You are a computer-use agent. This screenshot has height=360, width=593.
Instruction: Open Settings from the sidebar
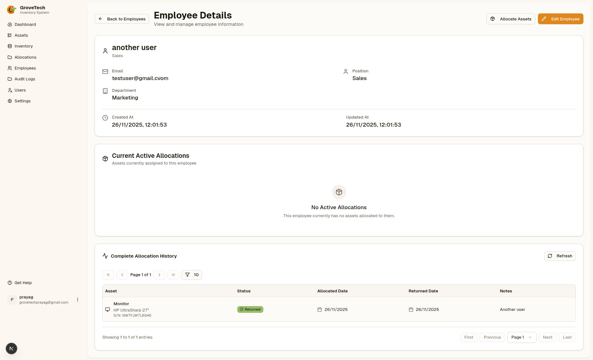point(22,101)
